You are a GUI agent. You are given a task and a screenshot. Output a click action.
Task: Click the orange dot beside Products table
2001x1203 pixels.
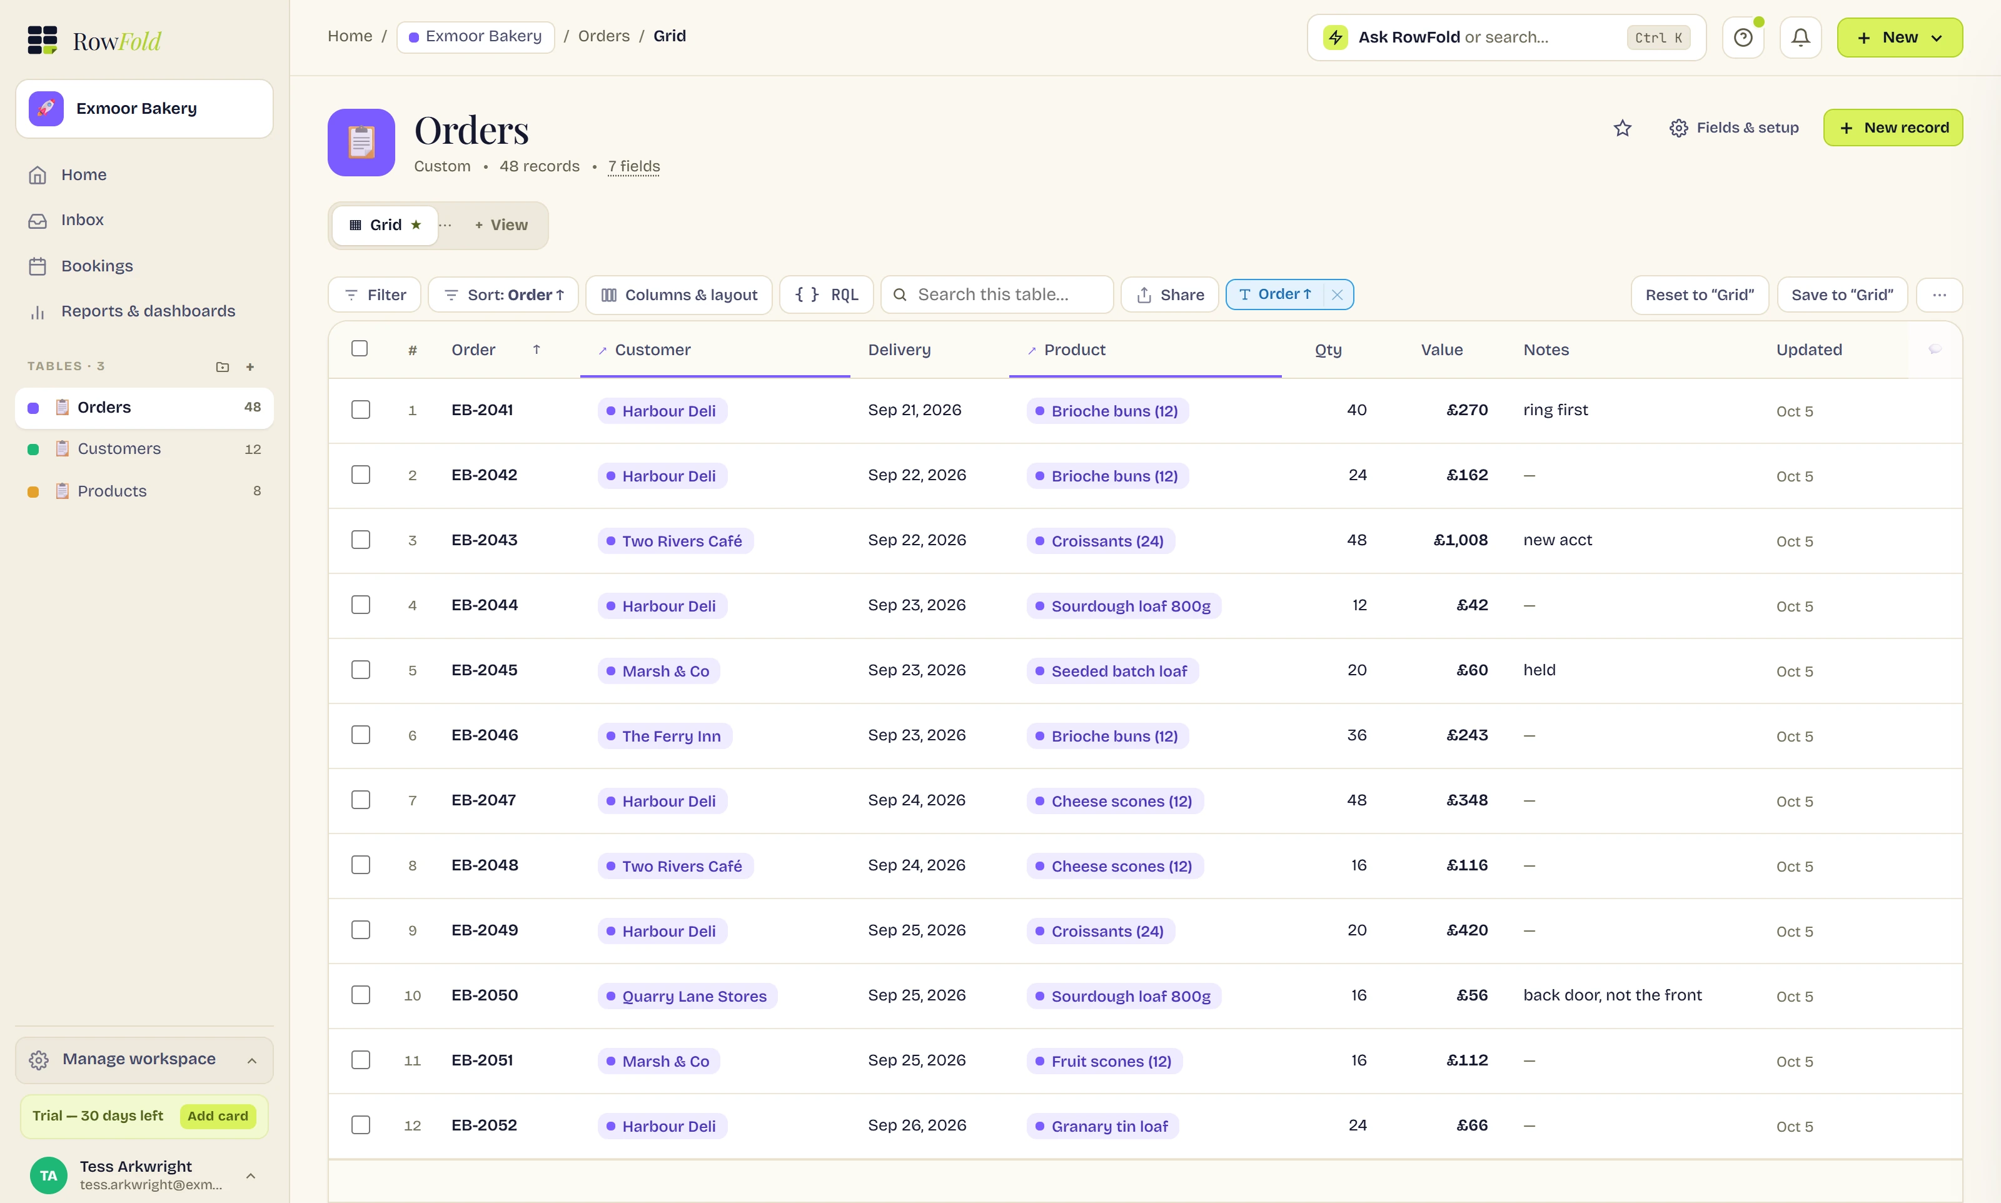click(33, 491)
